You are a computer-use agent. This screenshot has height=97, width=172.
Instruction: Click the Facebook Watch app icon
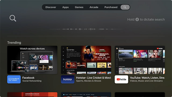tap(14, 79)
